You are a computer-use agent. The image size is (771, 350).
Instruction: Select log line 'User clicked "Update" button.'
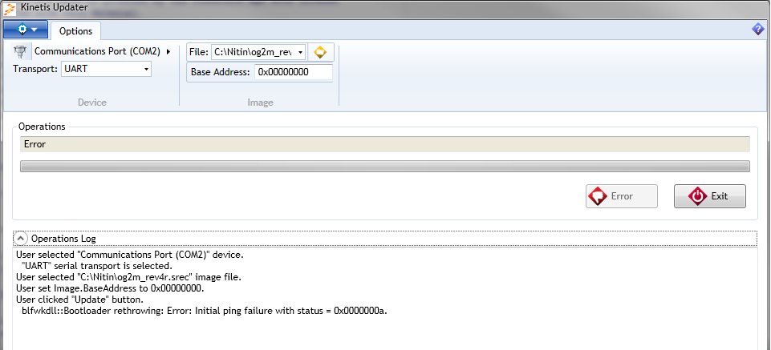click(79, 300)
